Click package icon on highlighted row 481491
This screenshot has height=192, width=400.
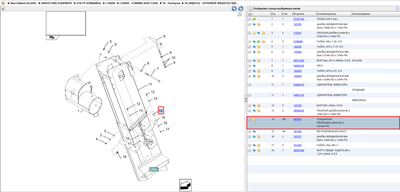[254, 119]
